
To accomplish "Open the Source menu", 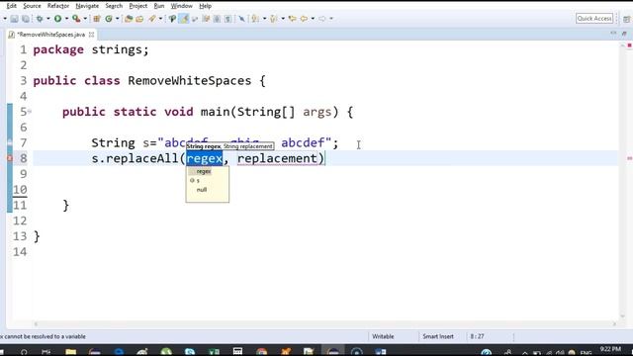I will 32,6.
